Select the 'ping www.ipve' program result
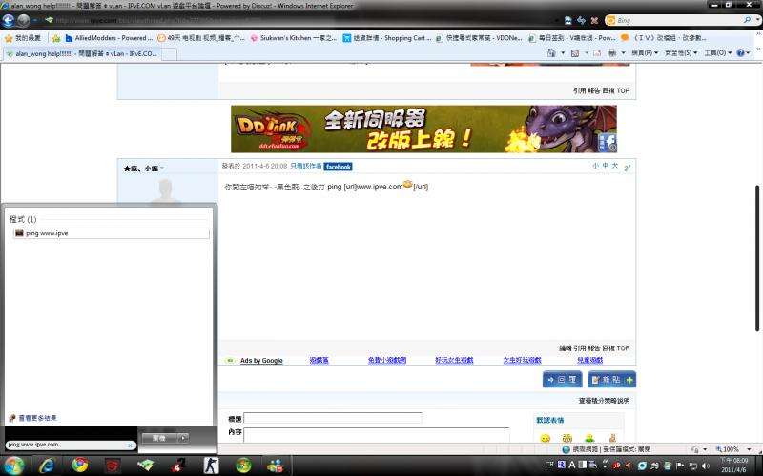This screenshot has height=476, width=763. 48,233
